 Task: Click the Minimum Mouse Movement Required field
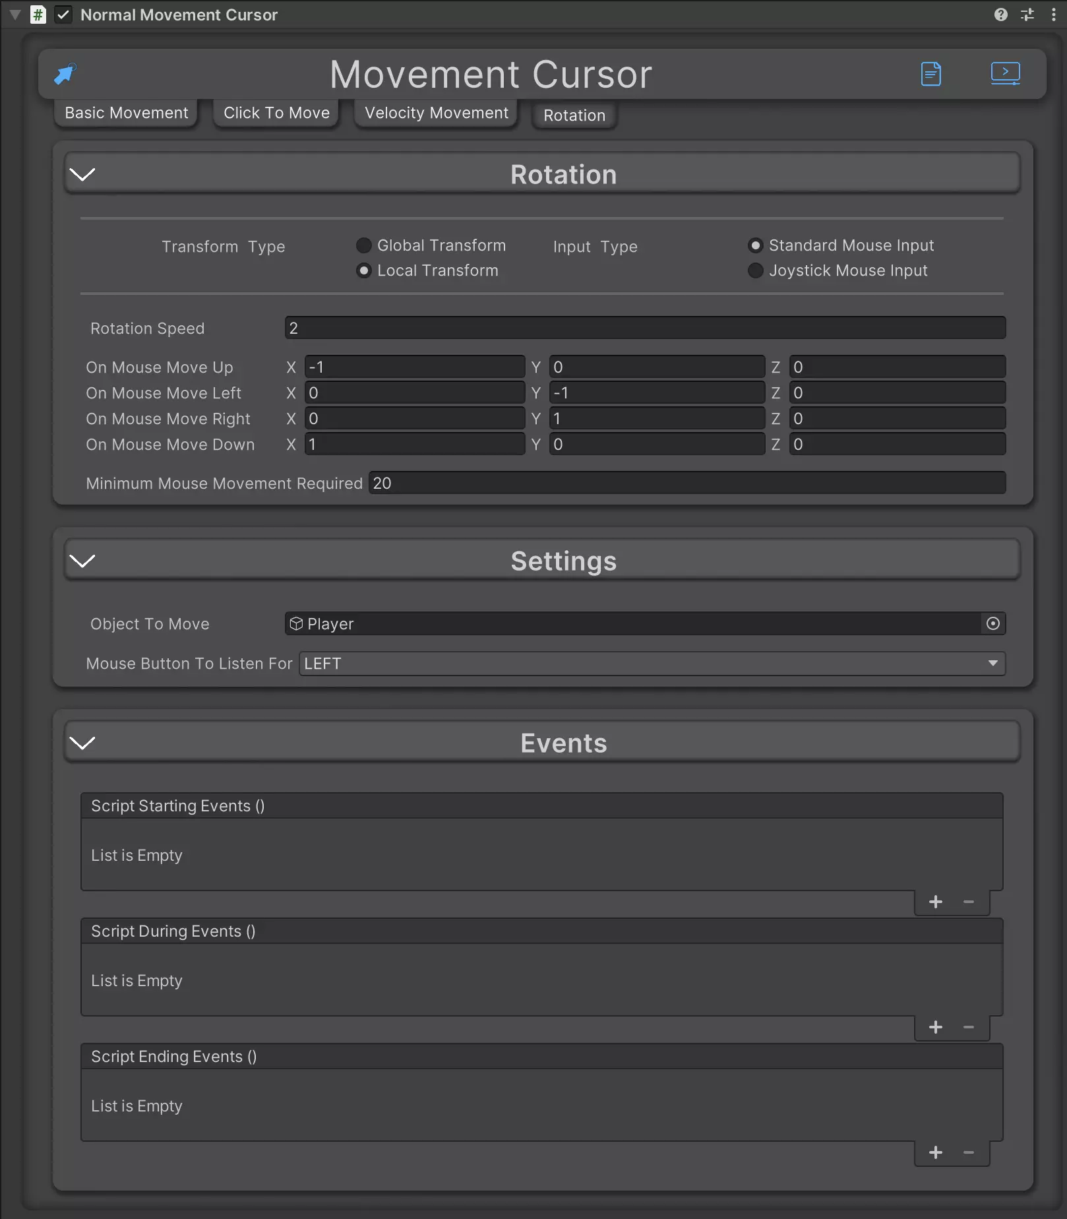686,483
